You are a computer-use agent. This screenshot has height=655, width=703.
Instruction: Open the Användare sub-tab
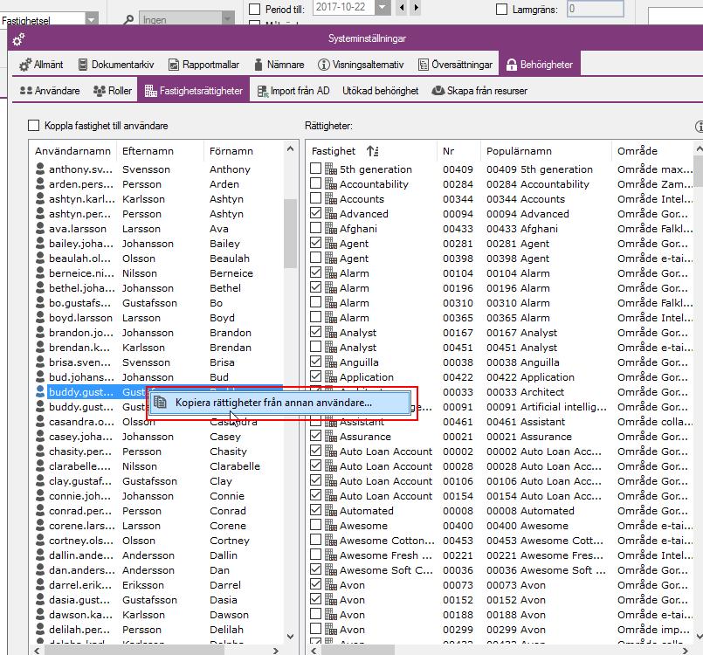pos(50,91)
